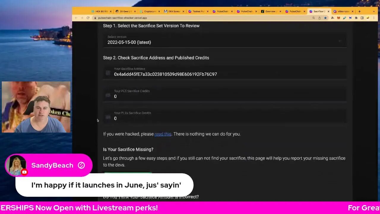Click the PLS Sacrifice Credits field
The height and width of the screenshot is (214, 380).
click(x=225, y=94)
